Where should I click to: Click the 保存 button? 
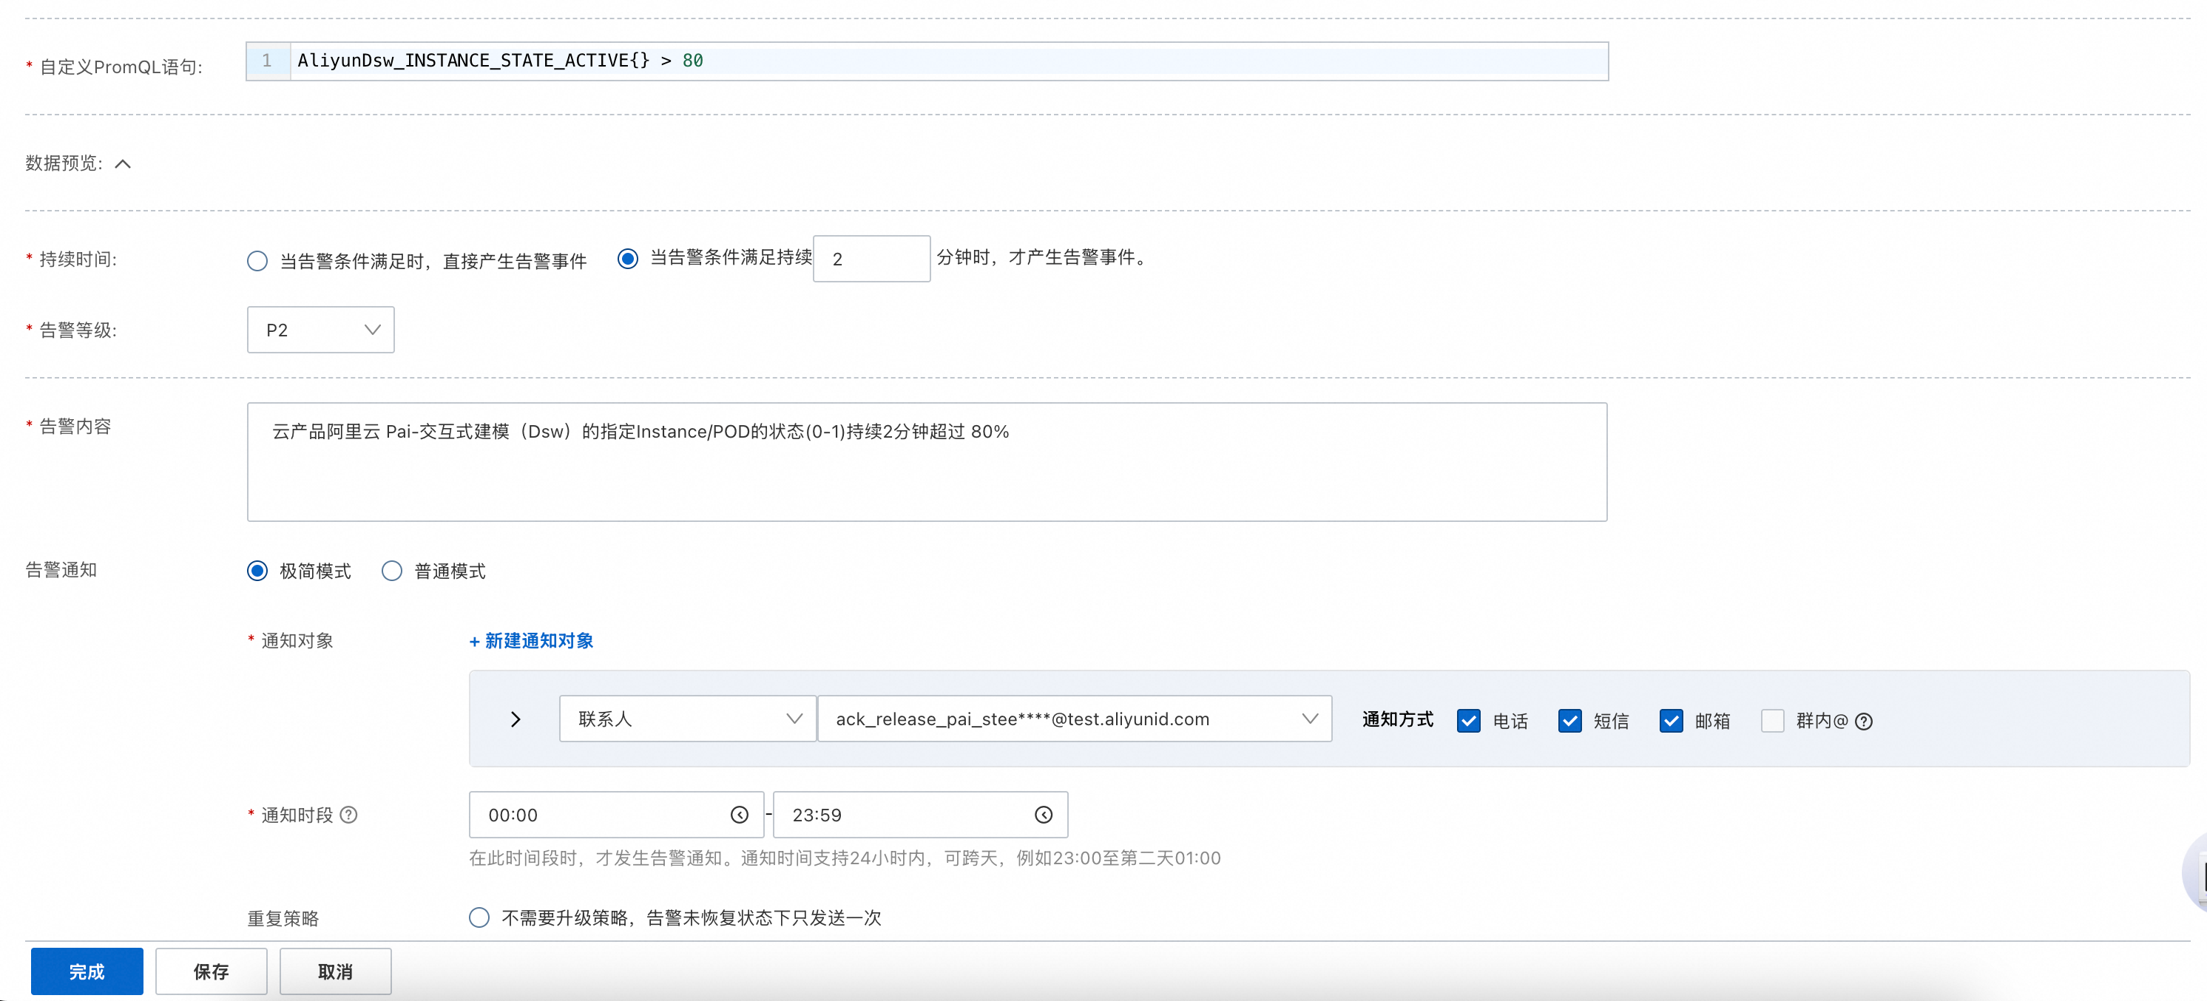(211, 971)
